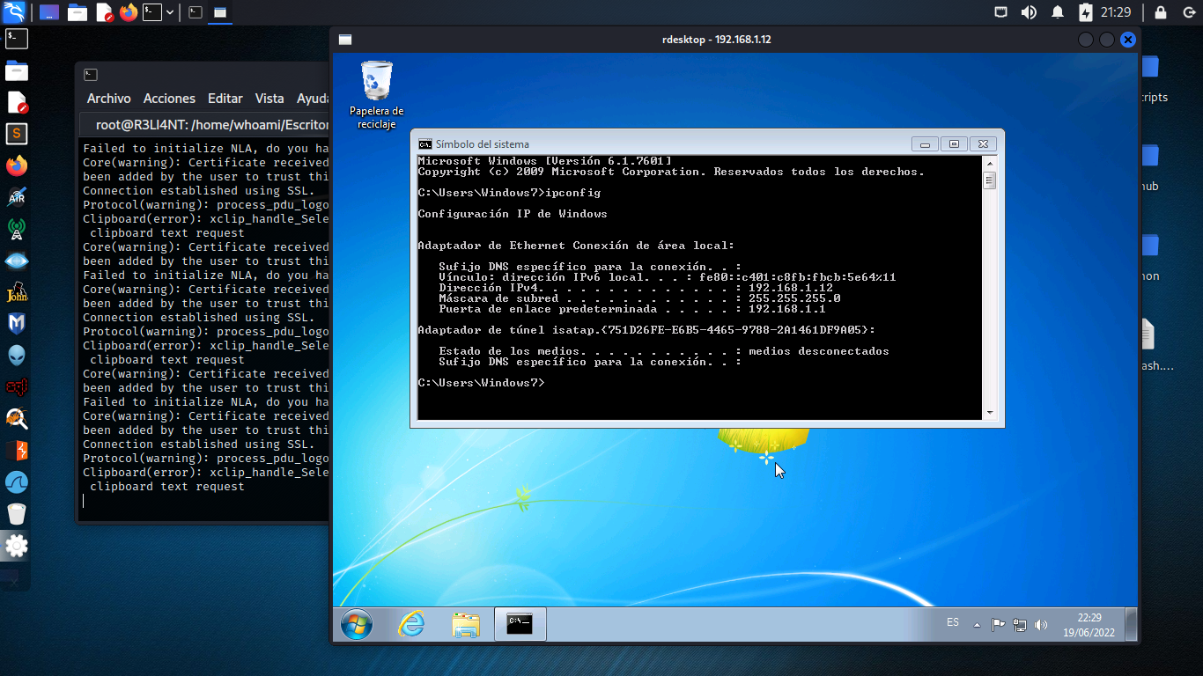Viewport: 1203px width, 676px height.
Task: Open the settings gear in the dock
Action: coord(17,547)
